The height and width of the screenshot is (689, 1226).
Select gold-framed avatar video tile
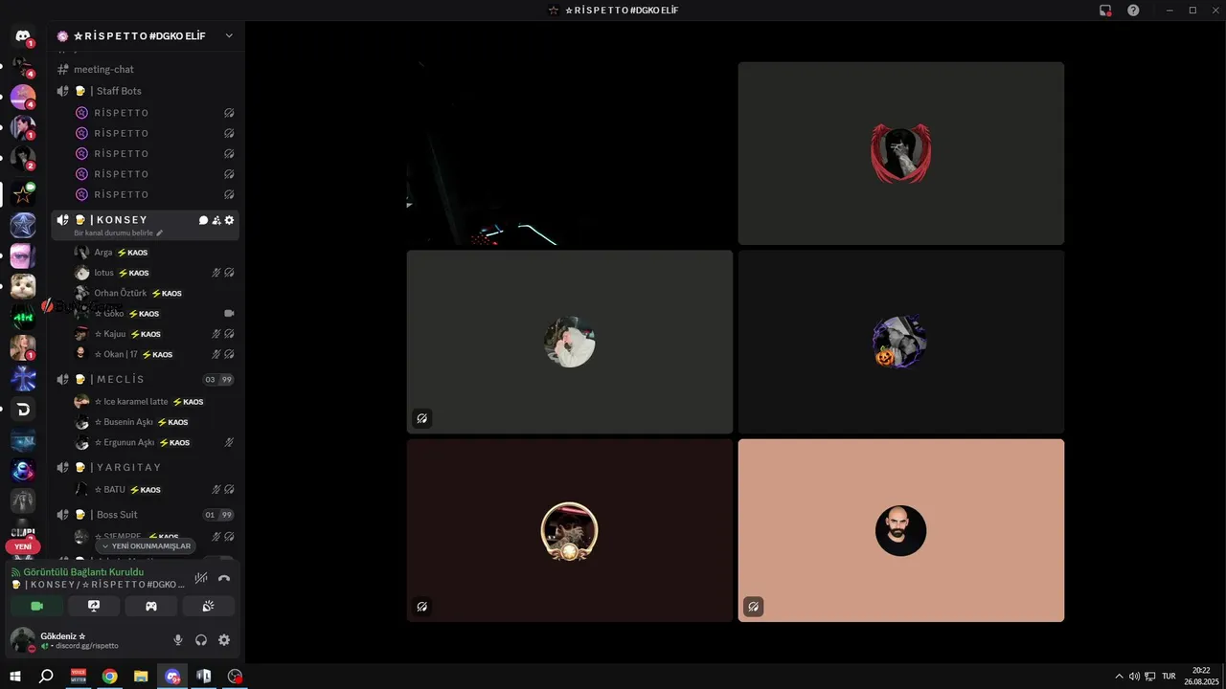click(x=570, y=530)
